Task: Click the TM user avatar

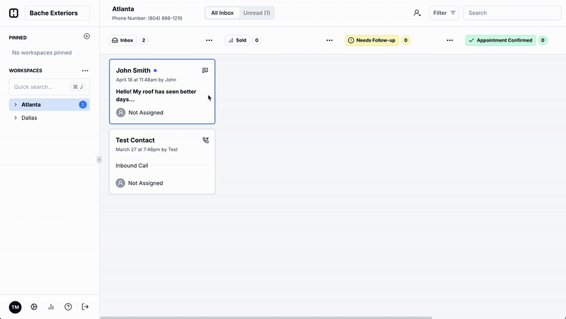Action: (x=15, y=307)
